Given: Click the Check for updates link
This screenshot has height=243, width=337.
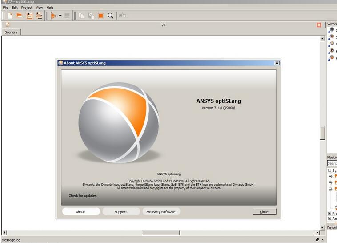Looking at the screenshot, I should (x=83, y=196).
